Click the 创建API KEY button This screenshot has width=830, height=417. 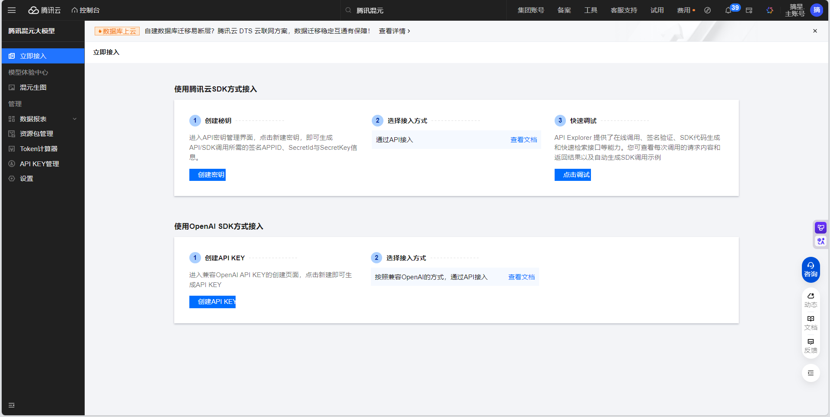click(x=212, y=302)
